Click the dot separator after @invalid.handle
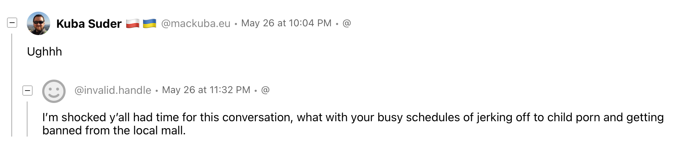The image size is (679, 157). tap(157, 91)
